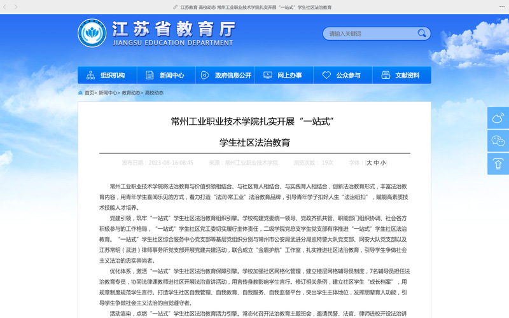Screen dimensions: 509x318
Task: Open the 组织机构 navigation menu
Action: [x=107, y=75]
